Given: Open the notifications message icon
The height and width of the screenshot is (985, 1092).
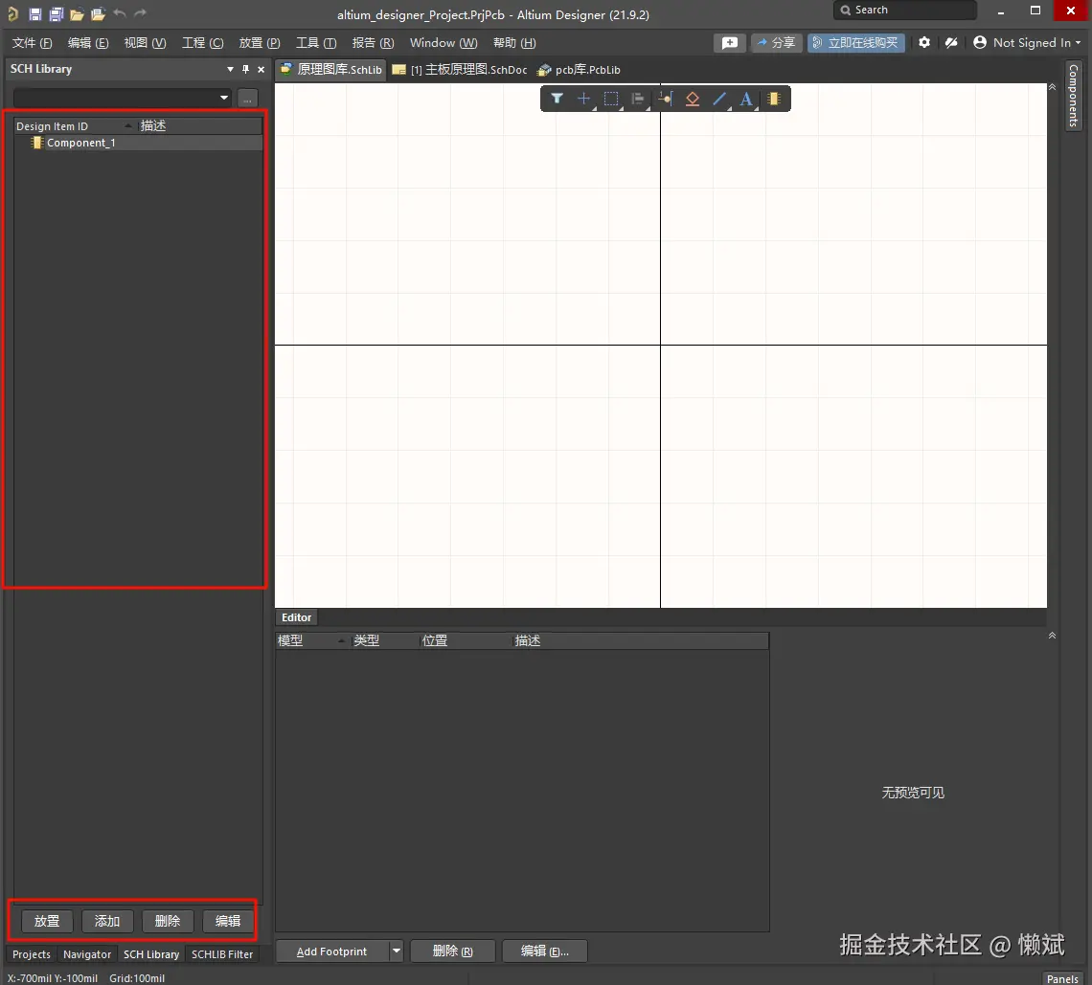Looking at the screenshot, I should [x=729, y=43].
